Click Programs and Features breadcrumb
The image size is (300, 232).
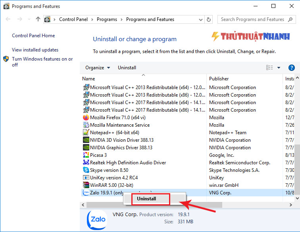pyautogui.click(x=150, y=19)
